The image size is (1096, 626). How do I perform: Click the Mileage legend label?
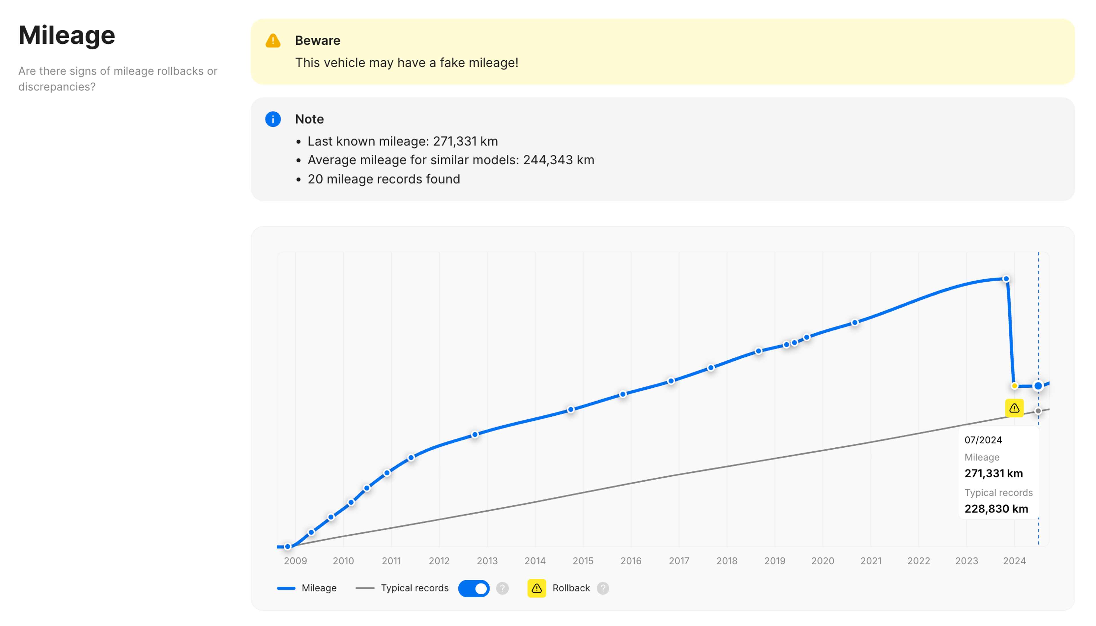[319, 588]
